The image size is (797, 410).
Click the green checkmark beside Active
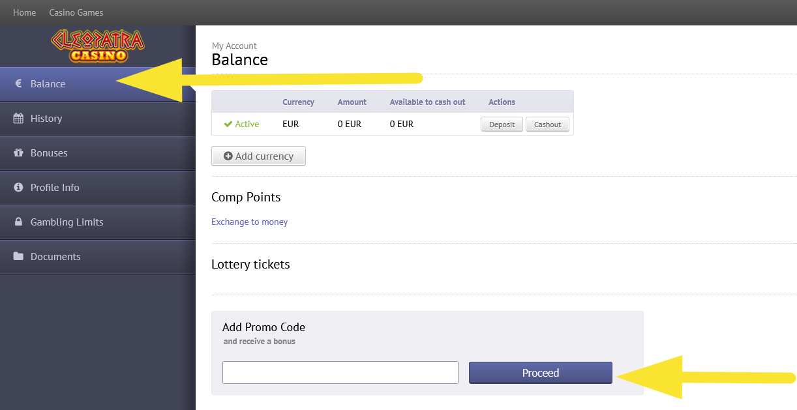pos(227,124)
